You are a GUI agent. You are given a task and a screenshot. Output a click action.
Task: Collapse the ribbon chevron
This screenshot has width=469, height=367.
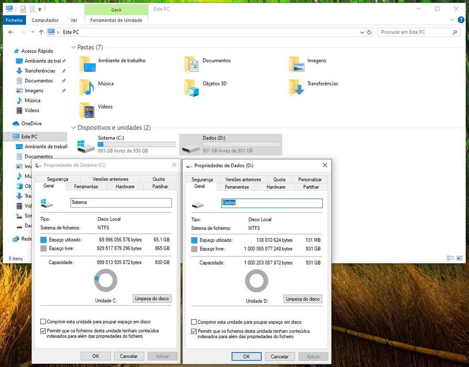452,20
